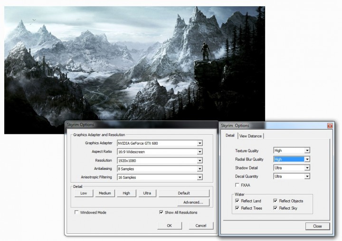Enable Windowed Mode checkbox
Viewport: 342px width, 241px height.
tap(76, 212)
